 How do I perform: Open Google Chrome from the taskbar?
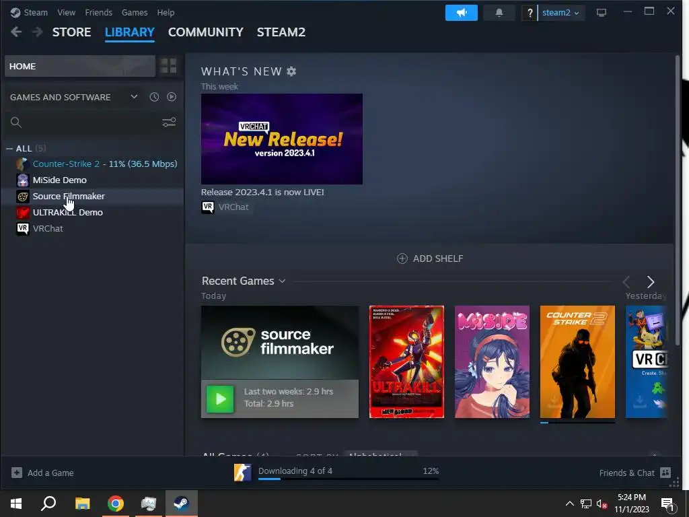[x=116, y=504]
